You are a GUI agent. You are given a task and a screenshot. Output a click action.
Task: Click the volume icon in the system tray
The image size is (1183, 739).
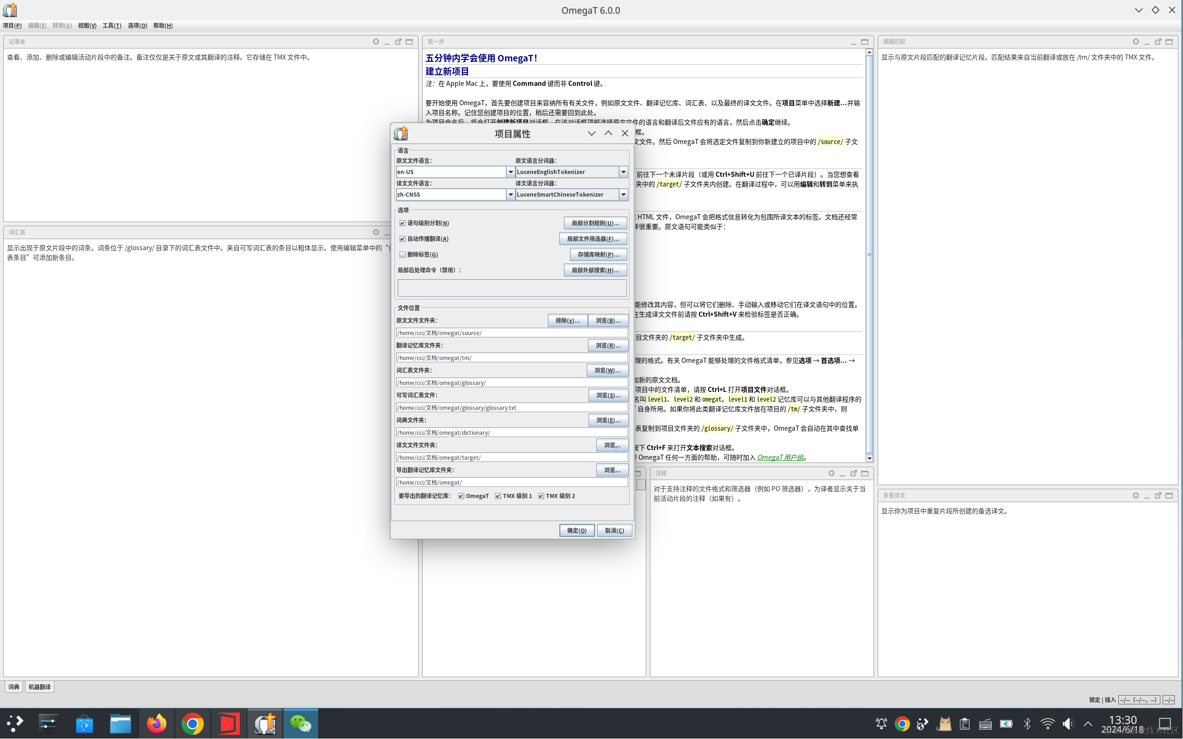tap(1068, 723)
